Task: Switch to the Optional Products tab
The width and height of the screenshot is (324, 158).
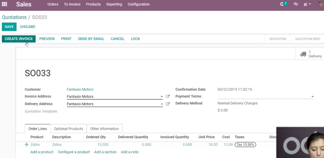Action: tap(68, 129)
